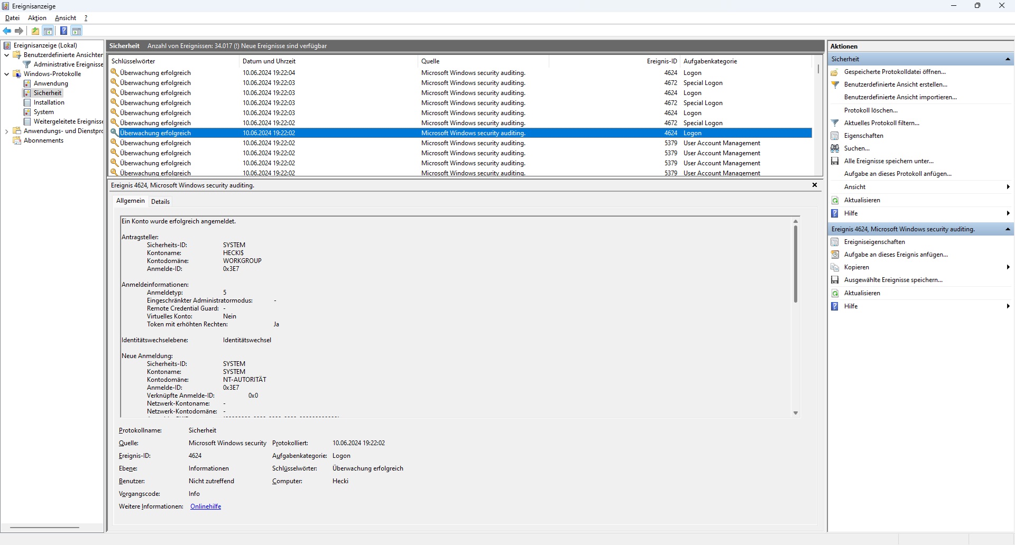The width and height of the screenshot is (1015, 545).
Task: Expand the 'Anwendungs- und Dienstprotokolle' node
Action: click(x=6, y=130)
